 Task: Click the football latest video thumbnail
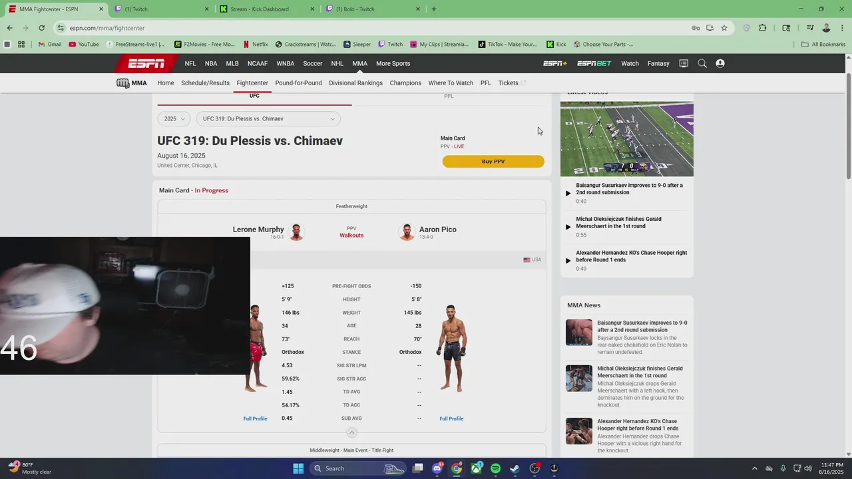pos(626,139)
